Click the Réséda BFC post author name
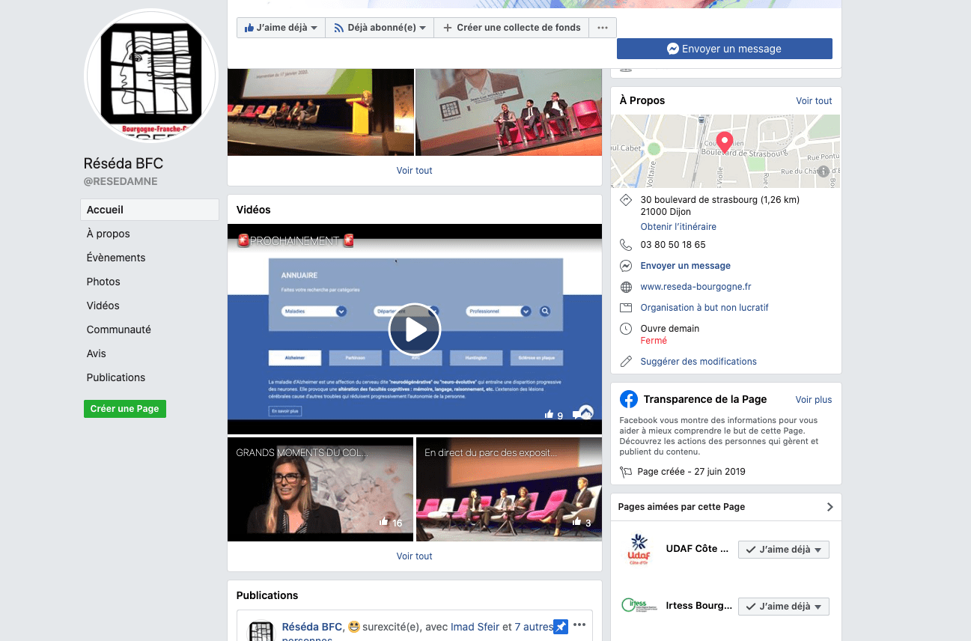Screen dimensions: 971x641 click(311, 627)
